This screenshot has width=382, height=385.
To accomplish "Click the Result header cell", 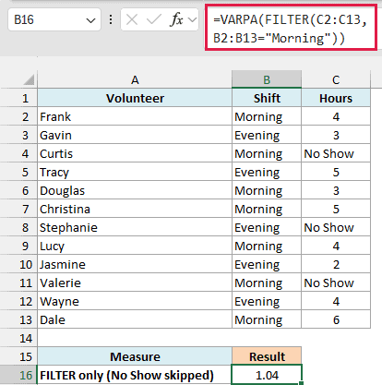I will coord(267,356).
